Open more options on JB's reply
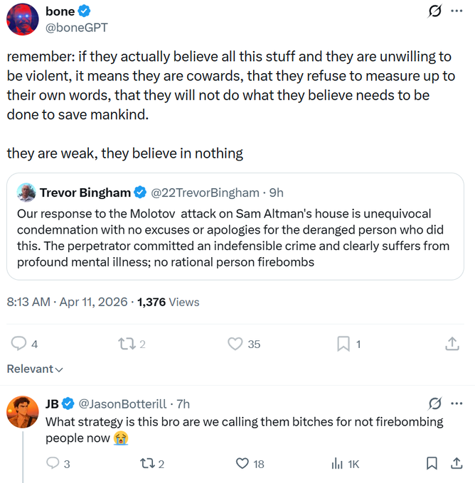This screenshot has height=483, width=475. tap(457, 403)
